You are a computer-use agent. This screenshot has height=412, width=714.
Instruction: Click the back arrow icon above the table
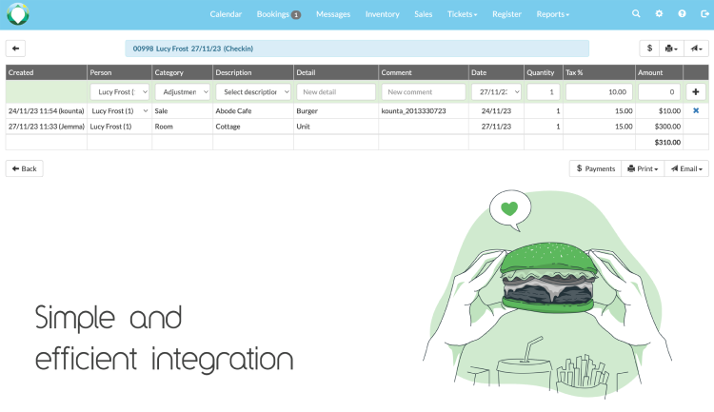[15, 49]
